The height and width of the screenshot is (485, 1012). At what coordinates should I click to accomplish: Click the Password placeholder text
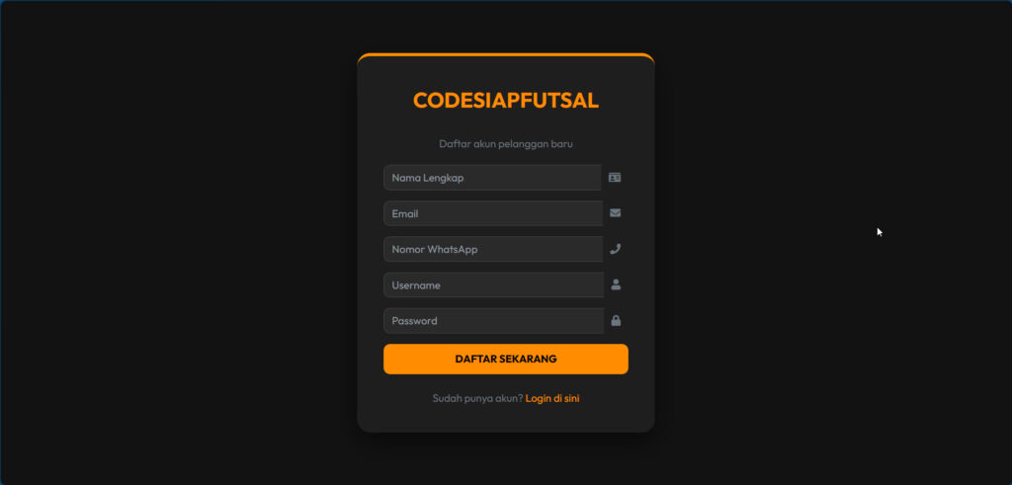coord(414,321)
